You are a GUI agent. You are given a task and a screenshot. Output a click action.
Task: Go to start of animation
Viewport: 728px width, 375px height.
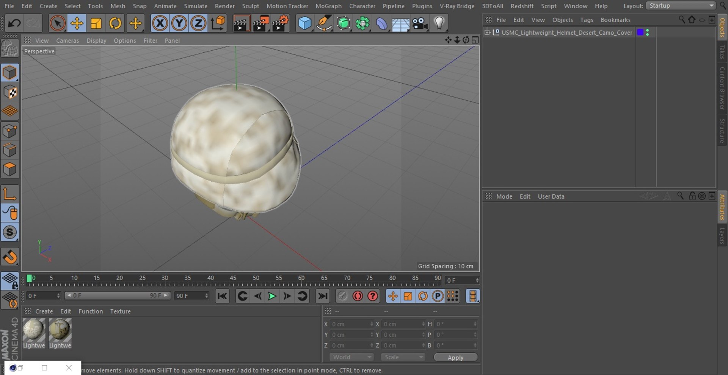tap(222, 296)
